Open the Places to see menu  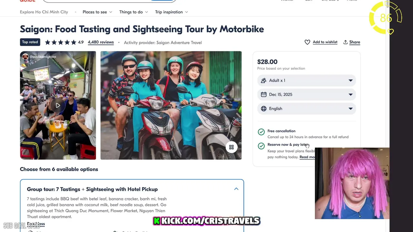coord(97,12)
